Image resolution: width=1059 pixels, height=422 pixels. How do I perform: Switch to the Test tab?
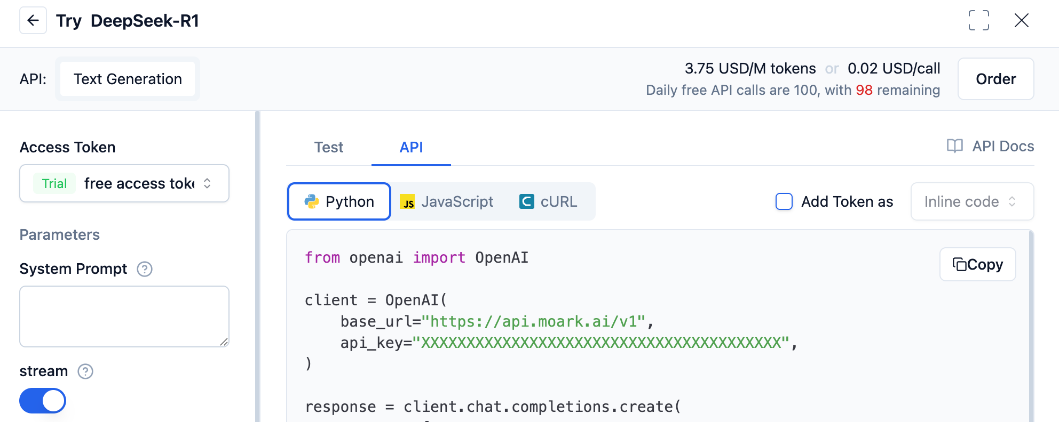[x=328, y=147]
